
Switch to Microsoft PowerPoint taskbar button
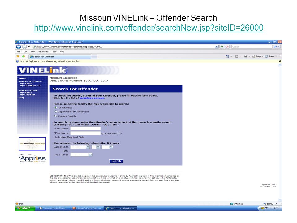(87, 208)
